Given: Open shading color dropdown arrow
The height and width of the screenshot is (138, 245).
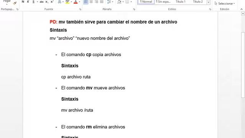Looking at the screenshot, I should coord(123,2).
